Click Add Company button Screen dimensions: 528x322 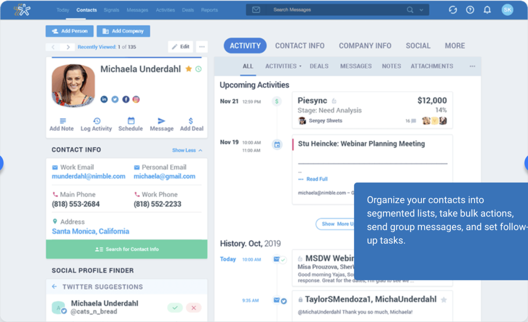click(123, 31)
